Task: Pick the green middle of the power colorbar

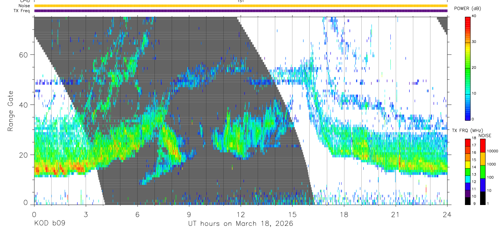Action: point(468,68)
